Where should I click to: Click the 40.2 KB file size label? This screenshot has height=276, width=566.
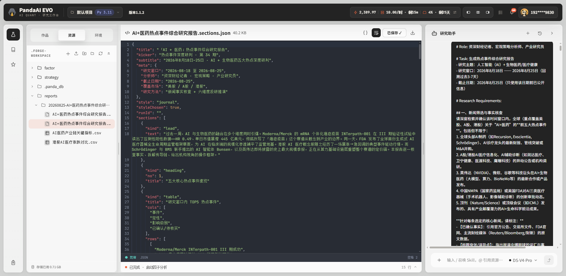pos(239,33)
